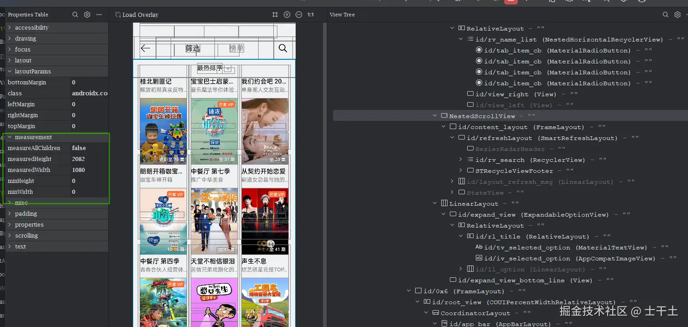Click Load Overlay button
The height and width of the screenshot is (327, 688).
click(x=137, y=15)
